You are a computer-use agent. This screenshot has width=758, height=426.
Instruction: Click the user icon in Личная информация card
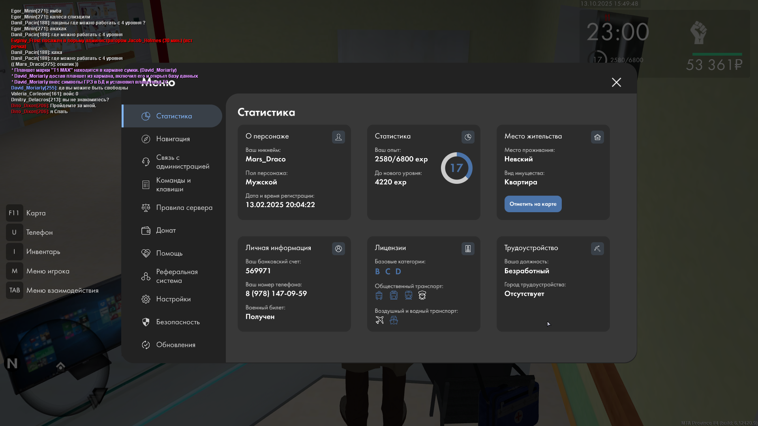[x=338, y=248]
